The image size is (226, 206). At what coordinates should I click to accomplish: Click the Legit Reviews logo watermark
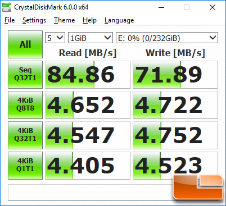click(198, 187)
